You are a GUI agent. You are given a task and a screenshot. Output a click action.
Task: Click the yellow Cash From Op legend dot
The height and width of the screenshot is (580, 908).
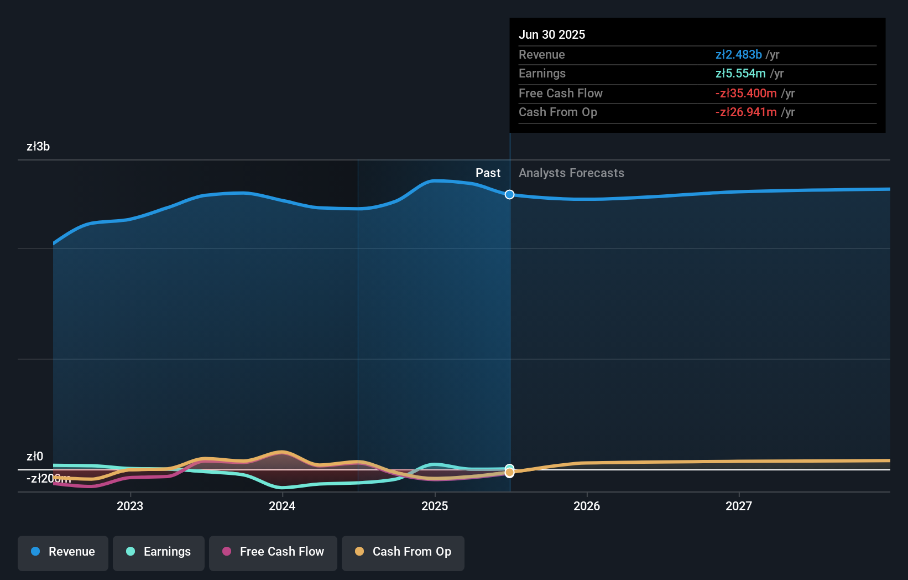[360, 551]
